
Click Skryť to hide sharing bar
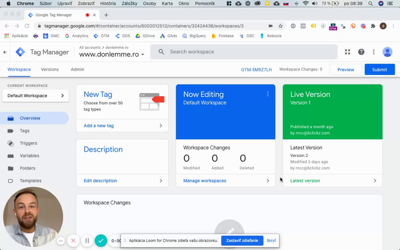271,241
